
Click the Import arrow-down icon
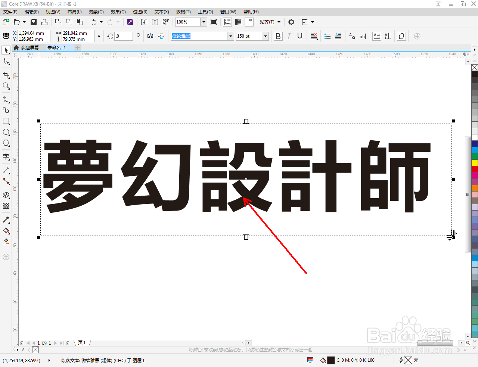tap(144, 22)
